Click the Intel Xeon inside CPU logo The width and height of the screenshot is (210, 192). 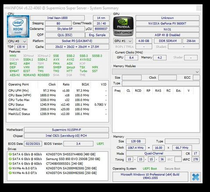18,27
